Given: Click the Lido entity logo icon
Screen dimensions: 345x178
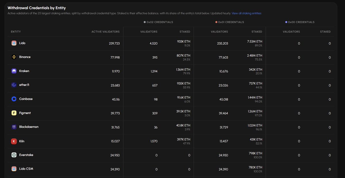Looking at the screenshot, I should (x=14, y=43).
